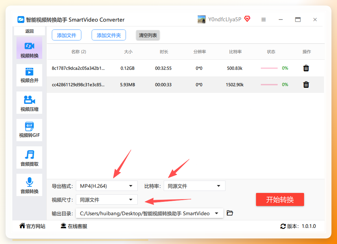This screenshot has height=244, width=337.
Task: Open the 视频转GIF tool
Action: [x=29, y=130]
